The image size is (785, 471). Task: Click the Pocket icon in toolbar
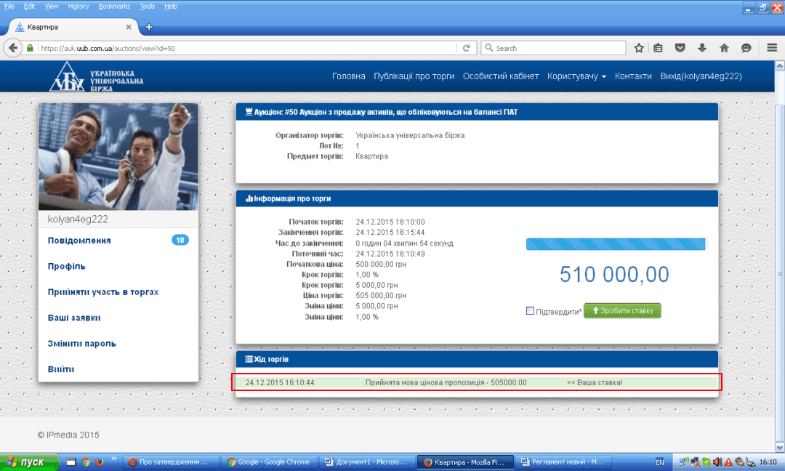680,48
